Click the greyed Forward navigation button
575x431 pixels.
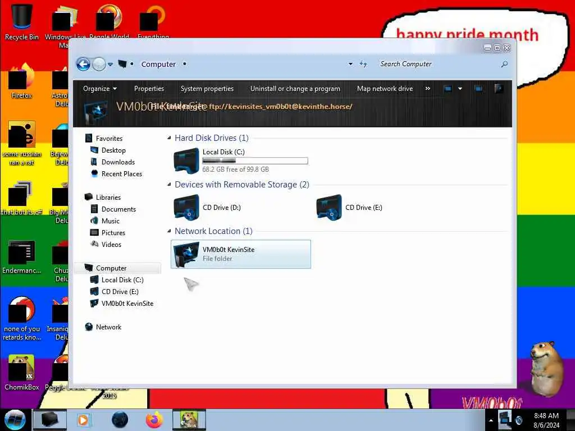click(x=99, y=65)
